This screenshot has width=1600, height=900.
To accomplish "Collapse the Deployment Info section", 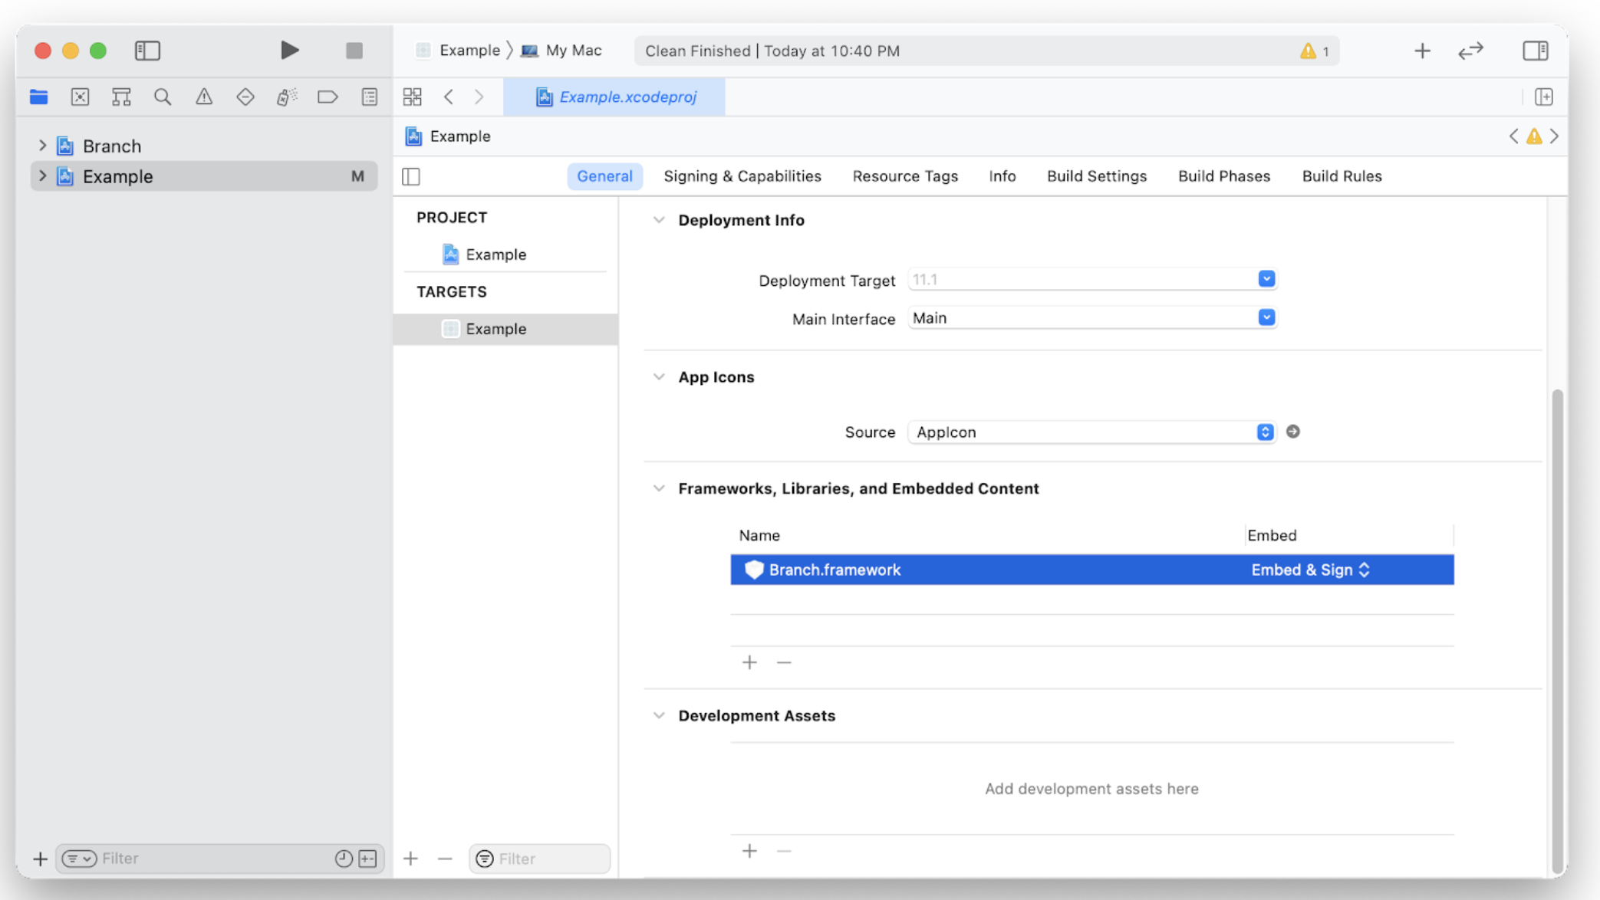I will point(659,220).
